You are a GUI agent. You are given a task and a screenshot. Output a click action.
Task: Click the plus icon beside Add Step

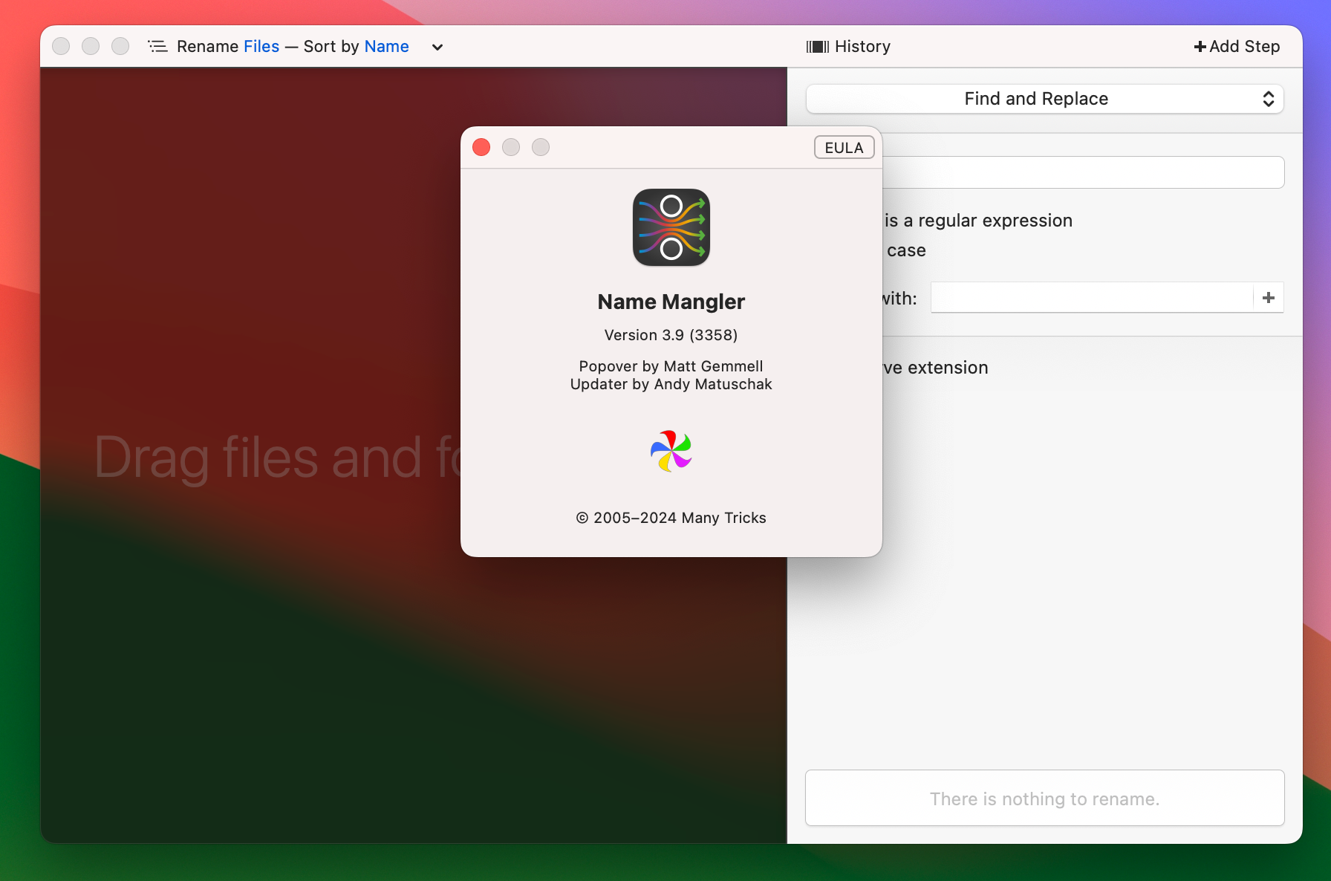(1200, 46)
